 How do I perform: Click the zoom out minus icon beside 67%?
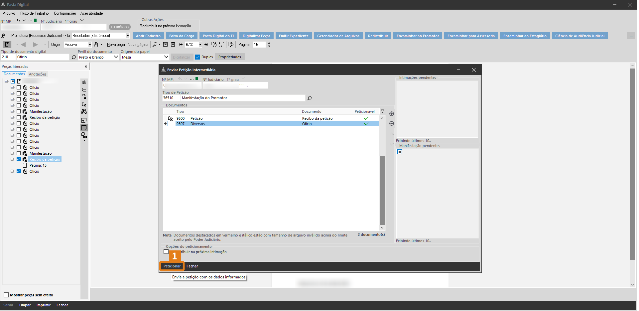tap(181, 45)
